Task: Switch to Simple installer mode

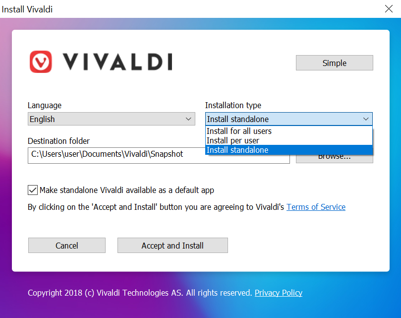Action: [334, 63]
